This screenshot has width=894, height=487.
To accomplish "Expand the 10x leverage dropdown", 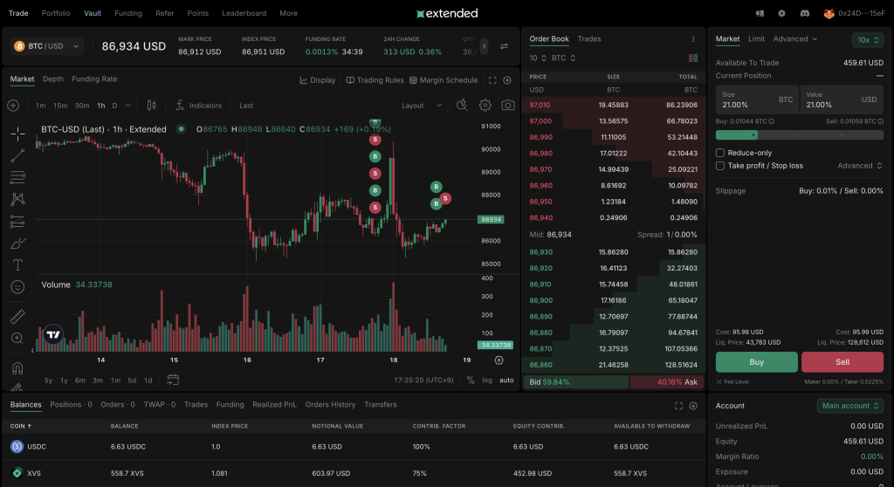I will [x=867, y=39].
